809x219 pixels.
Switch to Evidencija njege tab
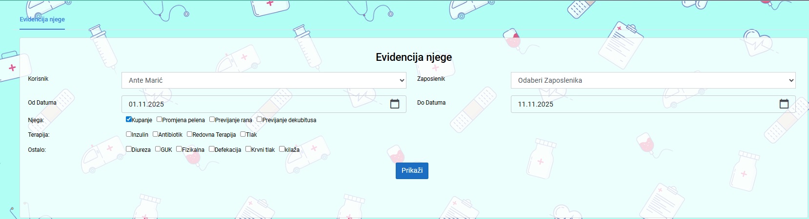[x=42, y=19]
